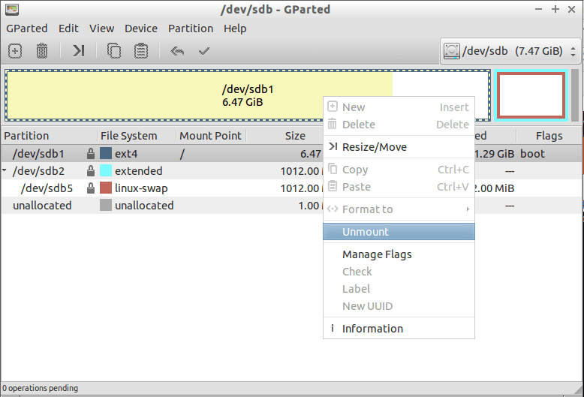Click the blue ext4 color swatch

coord(106,153)
